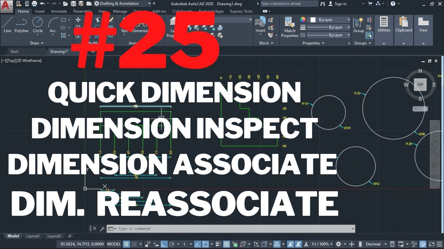Open the lineweight ByLayer dropdown
Image resolution: width=444 pixels, height=249 pixels.
coord(329,27)
